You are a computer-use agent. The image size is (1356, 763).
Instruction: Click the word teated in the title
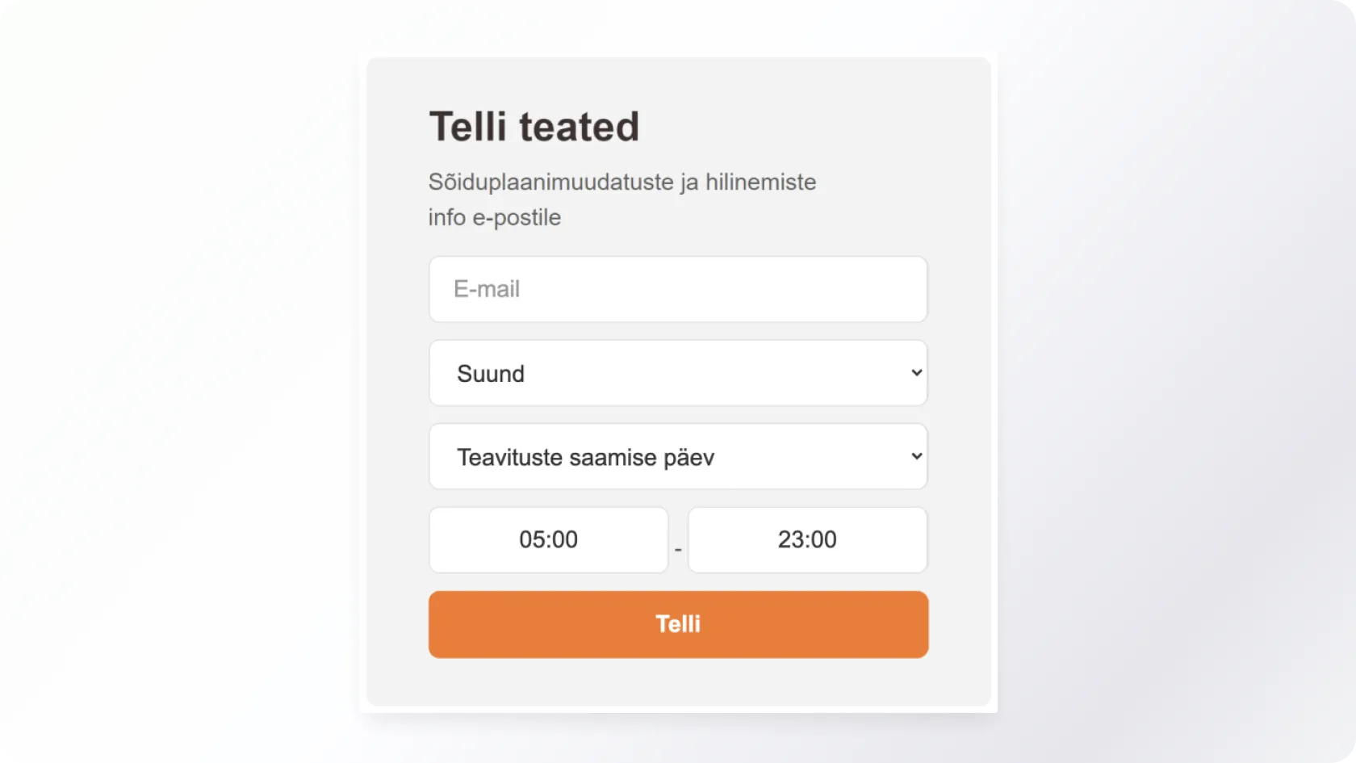click(579, 127)
